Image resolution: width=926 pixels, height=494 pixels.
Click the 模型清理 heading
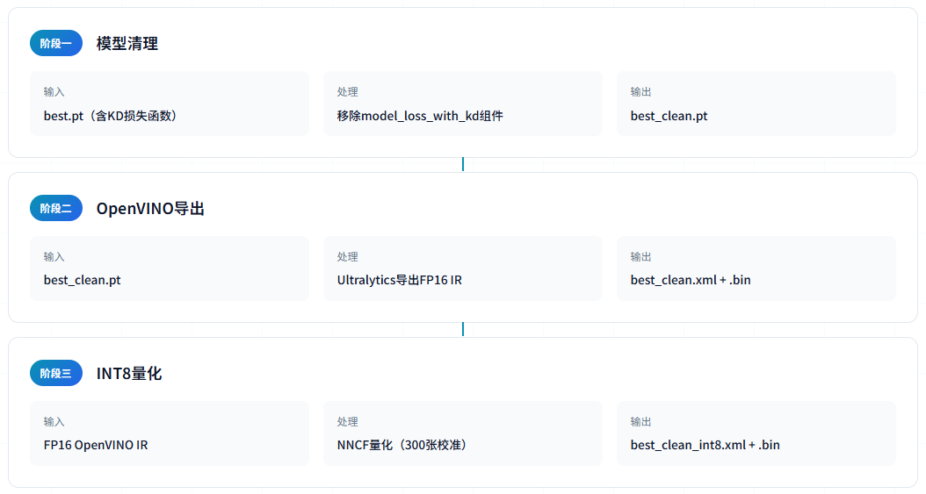[127, 43]
